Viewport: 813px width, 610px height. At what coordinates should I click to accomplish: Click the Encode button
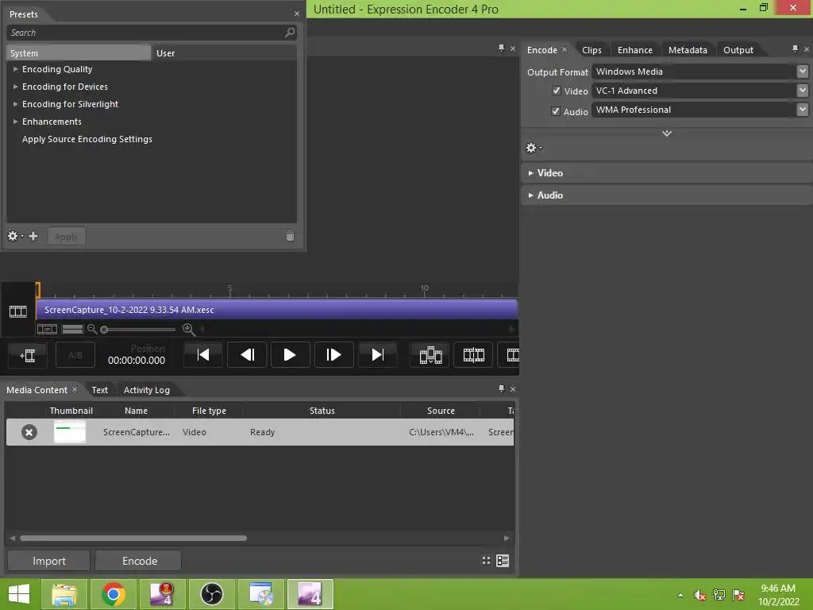coord(140,561)
